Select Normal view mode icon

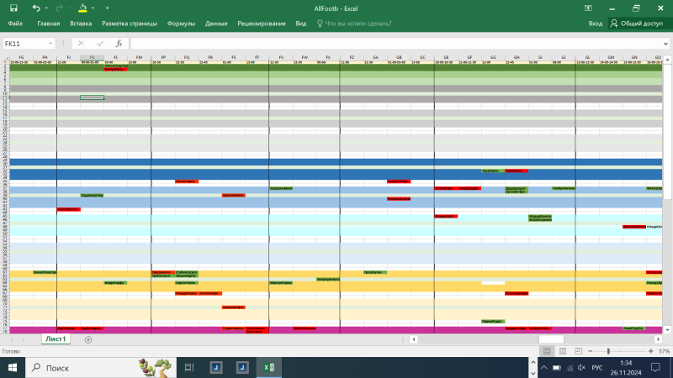point(548,350)
